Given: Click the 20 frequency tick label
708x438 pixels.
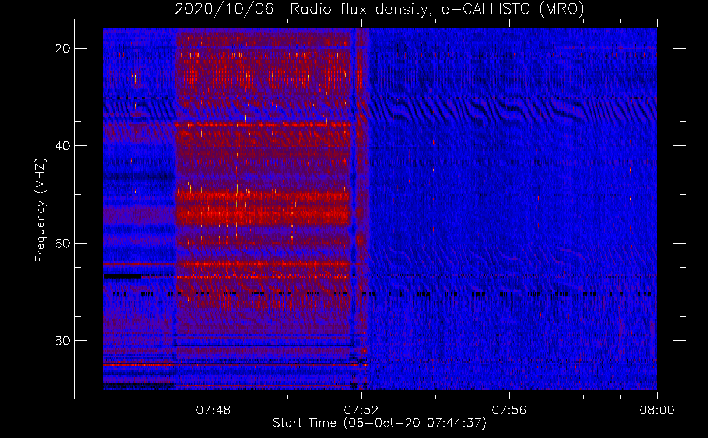Looking at the screenshot, I should point(63,49).
